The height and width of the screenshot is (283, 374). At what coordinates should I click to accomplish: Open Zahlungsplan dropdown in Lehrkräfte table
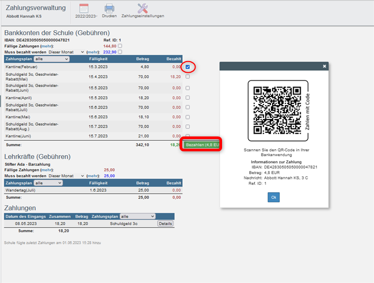48,183
